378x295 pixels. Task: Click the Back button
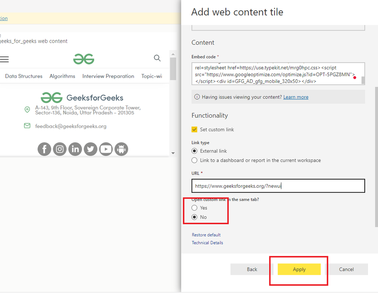(252, 269)
